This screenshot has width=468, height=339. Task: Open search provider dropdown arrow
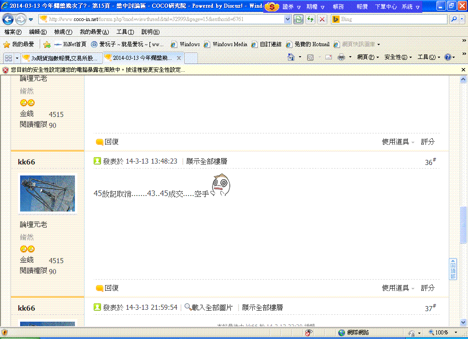click(x=462, y=19)
